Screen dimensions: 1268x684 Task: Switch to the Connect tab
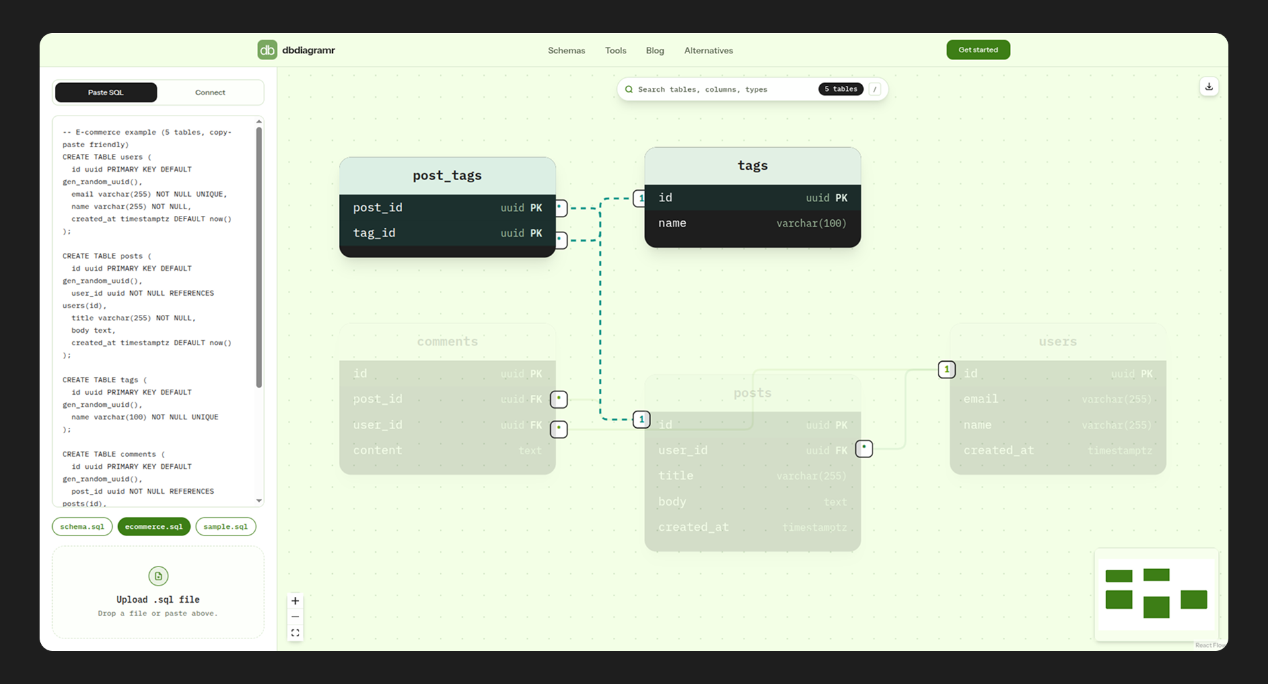pyautogui.click(x=210, y=92)
